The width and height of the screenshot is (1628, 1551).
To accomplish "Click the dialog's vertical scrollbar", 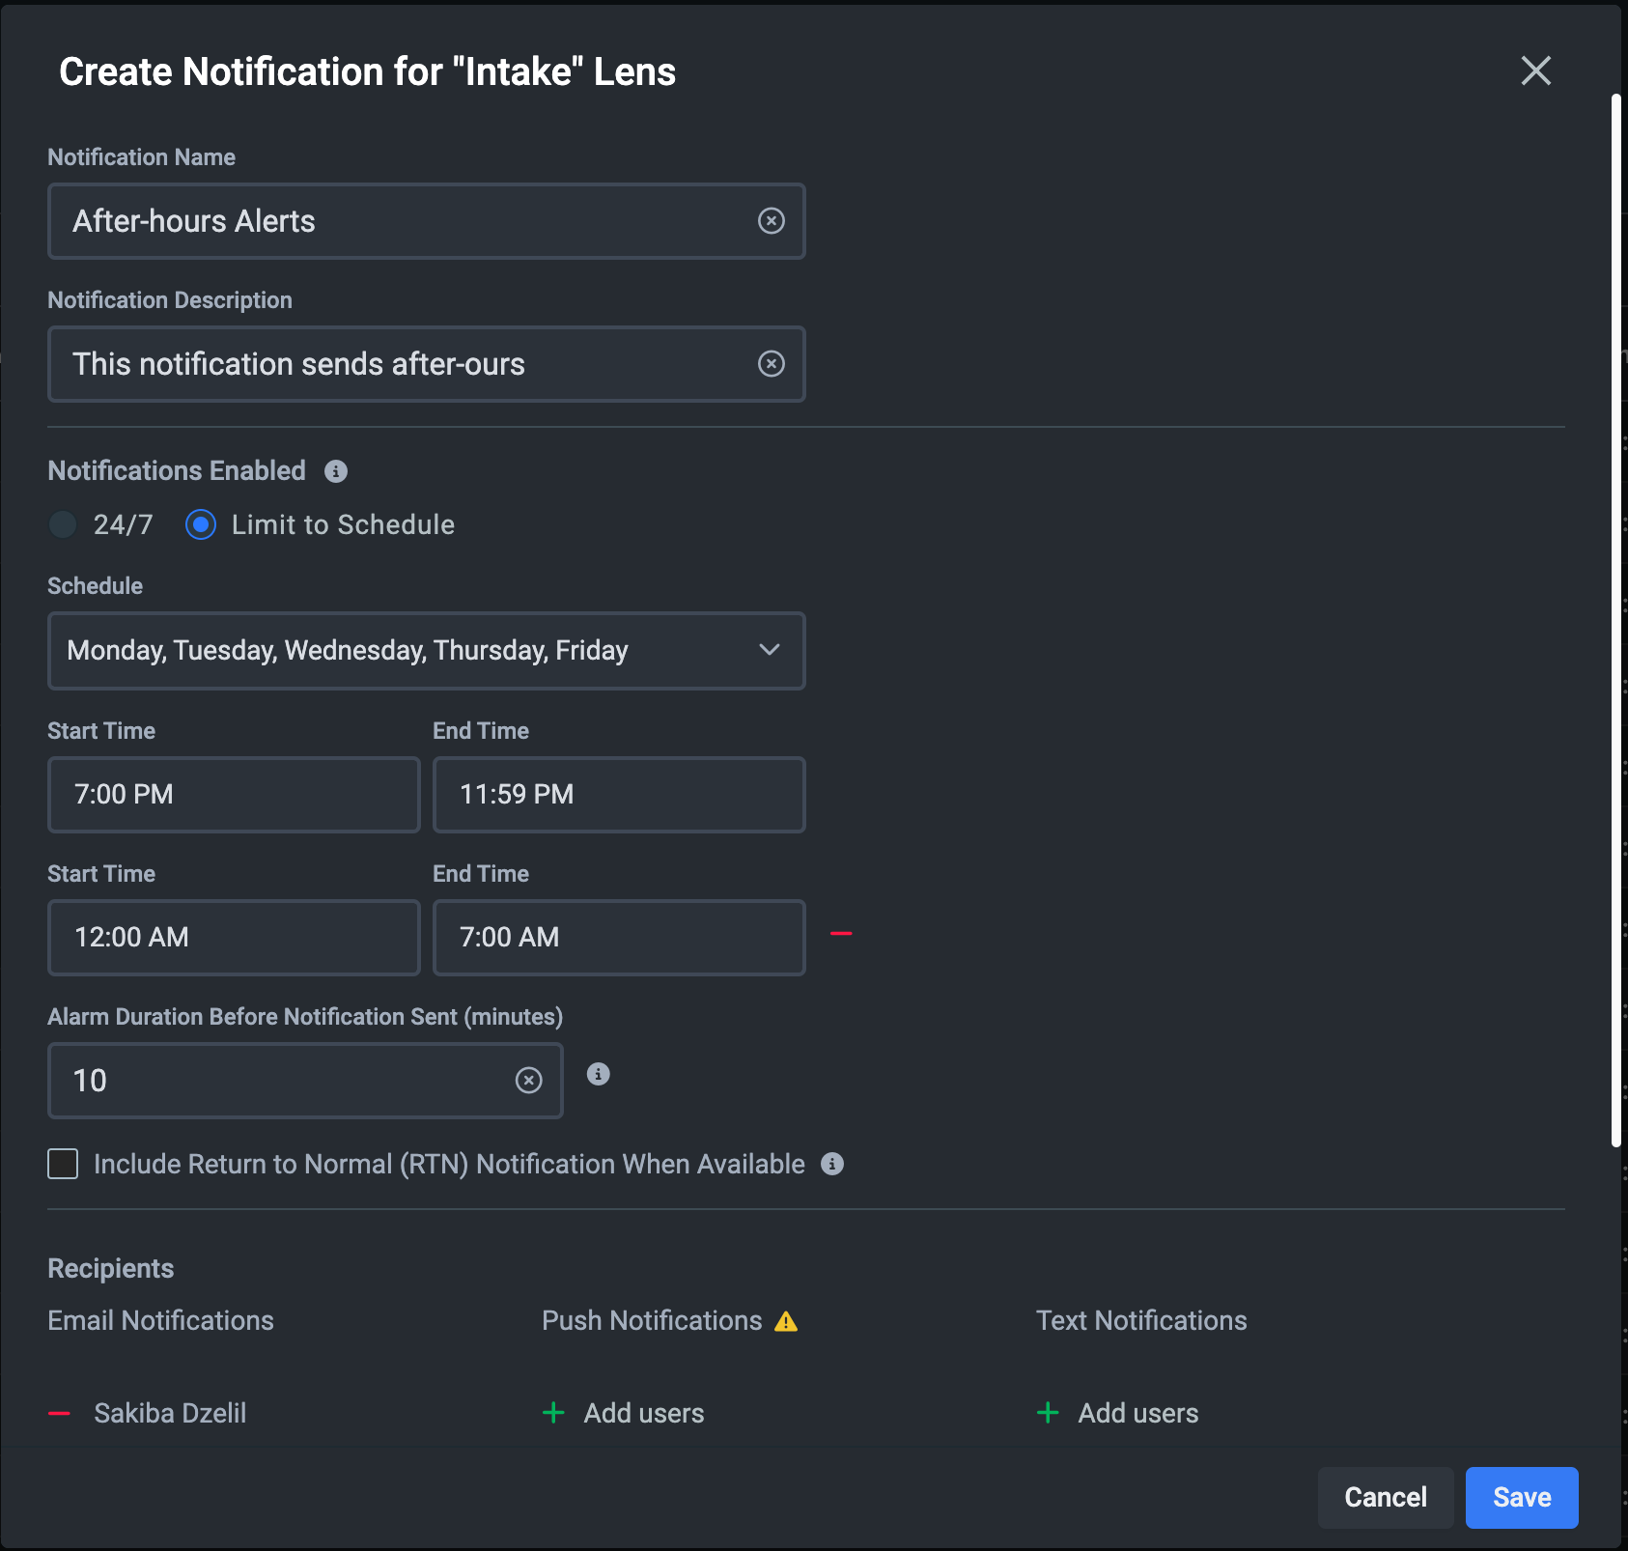I will point(1615,618).
